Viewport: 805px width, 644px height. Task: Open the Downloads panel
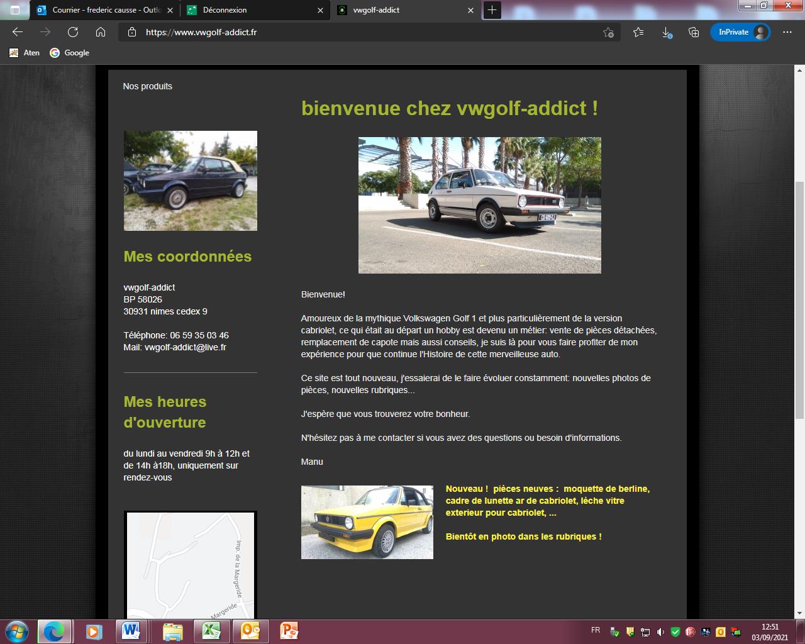[667, 33]
